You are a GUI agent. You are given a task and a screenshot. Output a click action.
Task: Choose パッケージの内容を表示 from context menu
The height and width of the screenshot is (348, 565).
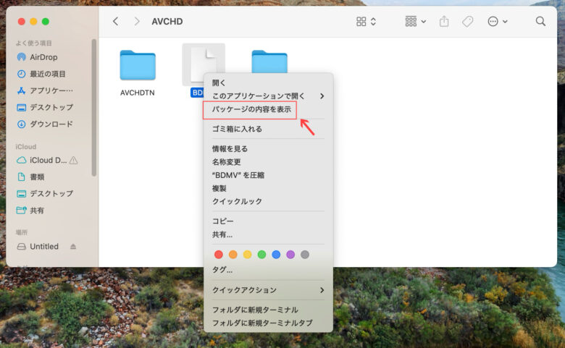pos(251,109)
